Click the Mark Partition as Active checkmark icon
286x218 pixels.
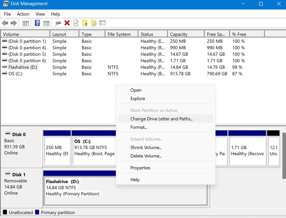(x=76, y=23)
